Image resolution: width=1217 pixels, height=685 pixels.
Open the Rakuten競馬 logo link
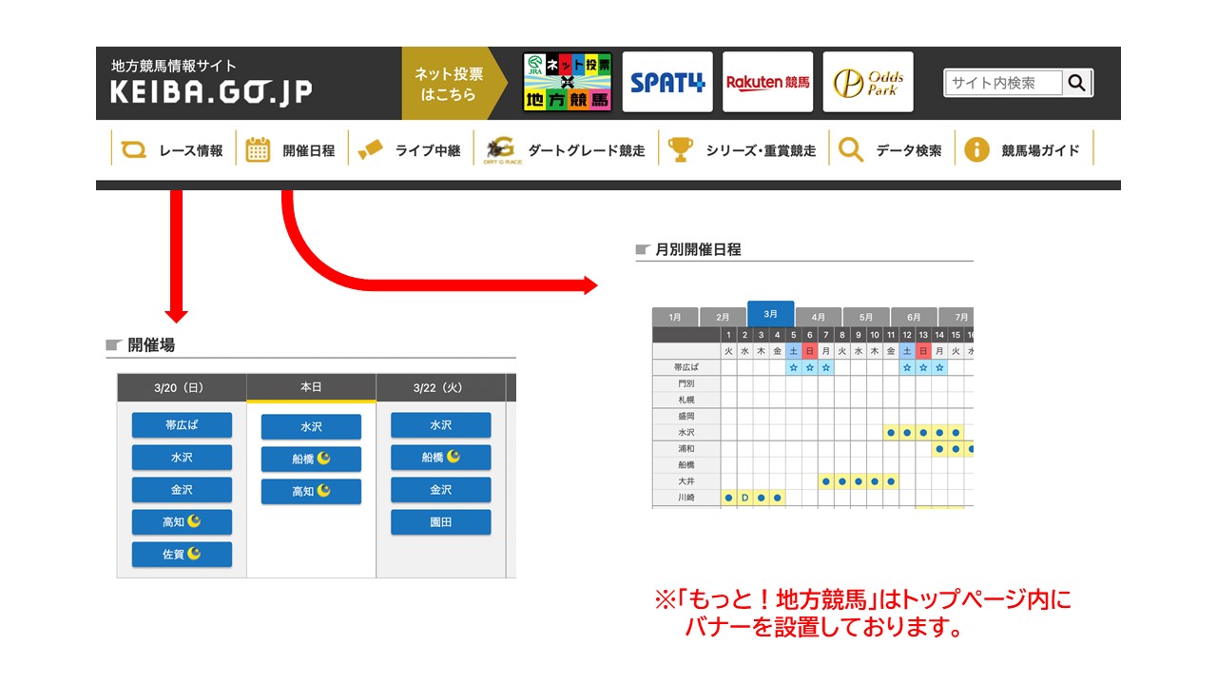pos(767,83)
